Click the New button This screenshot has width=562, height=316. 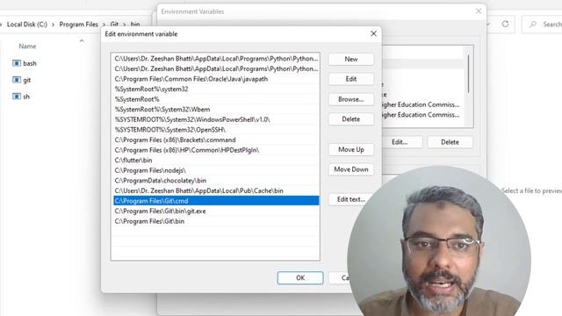tap(351, 59)
